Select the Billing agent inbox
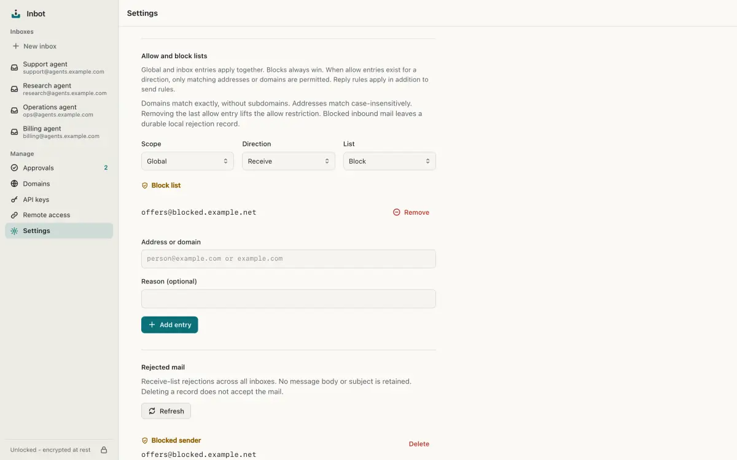The image size is (737, 460). 59,132
